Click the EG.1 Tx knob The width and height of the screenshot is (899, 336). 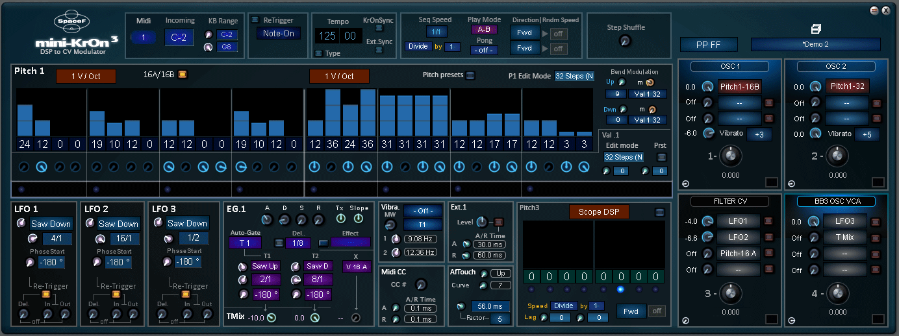340,219
